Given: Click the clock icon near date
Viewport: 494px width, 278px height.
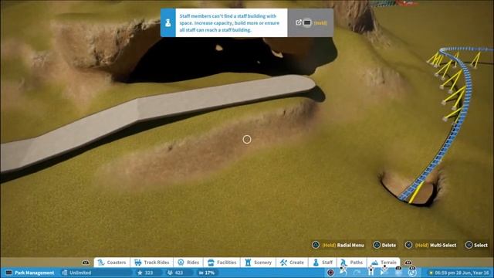Looking at the screenshot, I should [412, 273].
